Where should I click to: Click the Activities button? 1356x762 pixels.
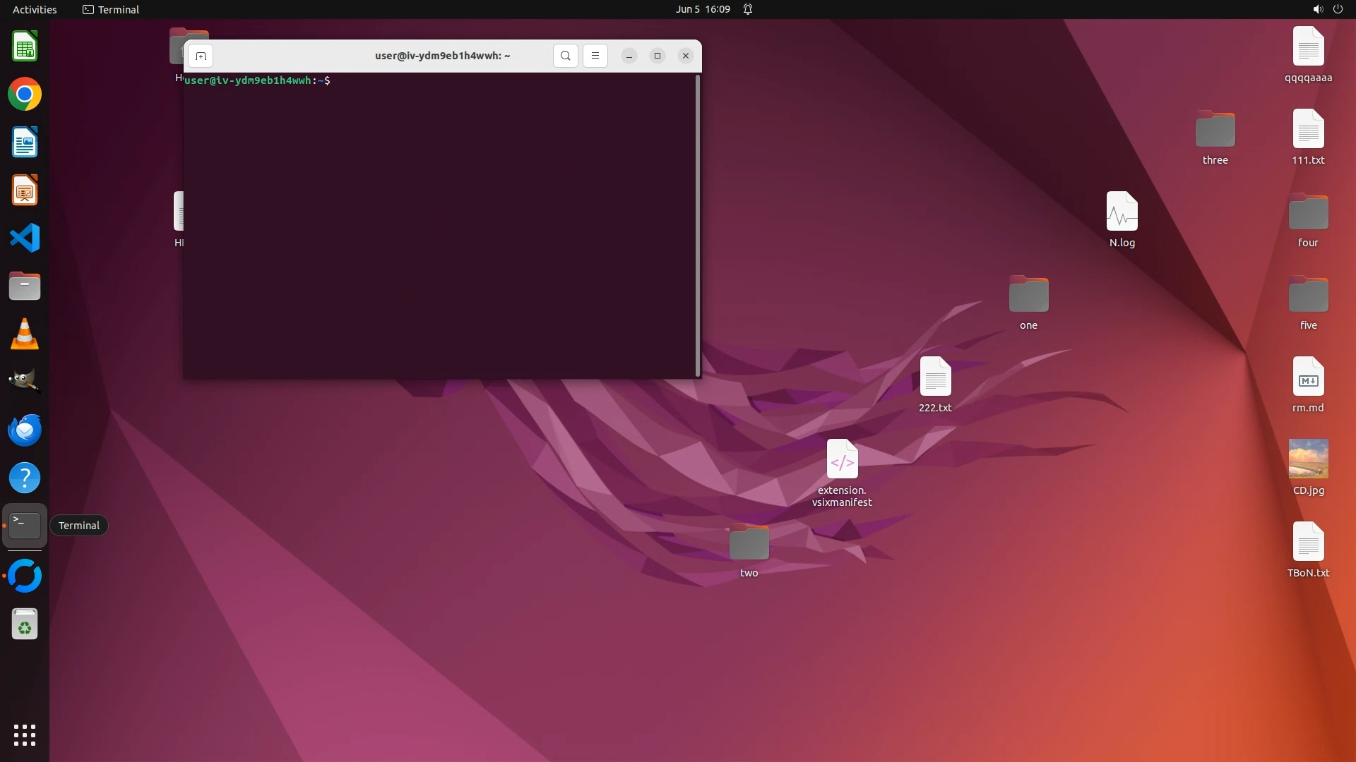pyautogui.click(x=35, y=9)
